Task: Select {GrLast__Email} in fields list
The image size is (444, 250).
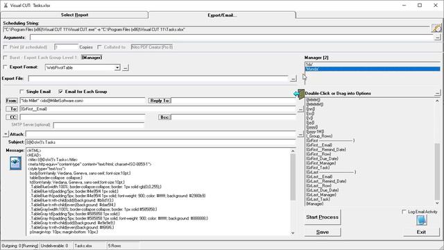Action: click(319, 176)
